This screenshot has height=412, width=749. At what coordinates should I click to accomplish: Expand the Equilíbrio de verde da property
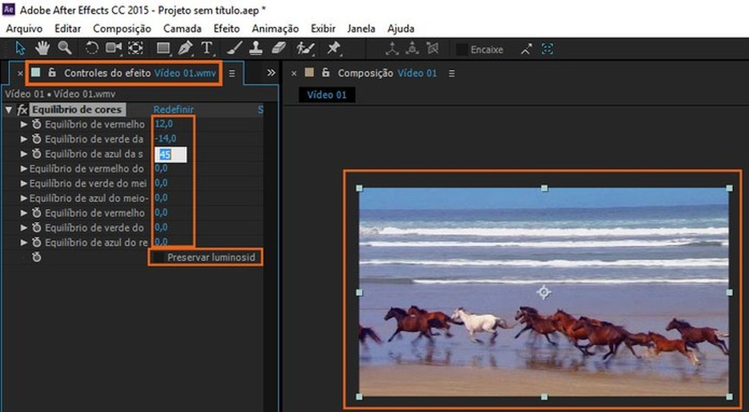point(24,139)
